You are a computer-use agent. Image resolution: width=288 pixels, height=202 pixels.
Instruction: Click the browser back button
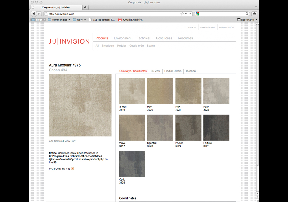pyautogui.click(x=34, y=14)
